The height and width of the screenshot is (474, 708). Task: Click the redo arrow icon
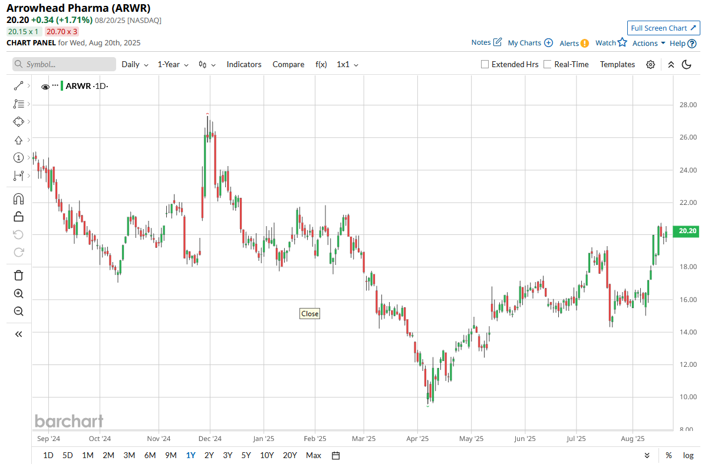pyautogui.click(x=18, y=253)
